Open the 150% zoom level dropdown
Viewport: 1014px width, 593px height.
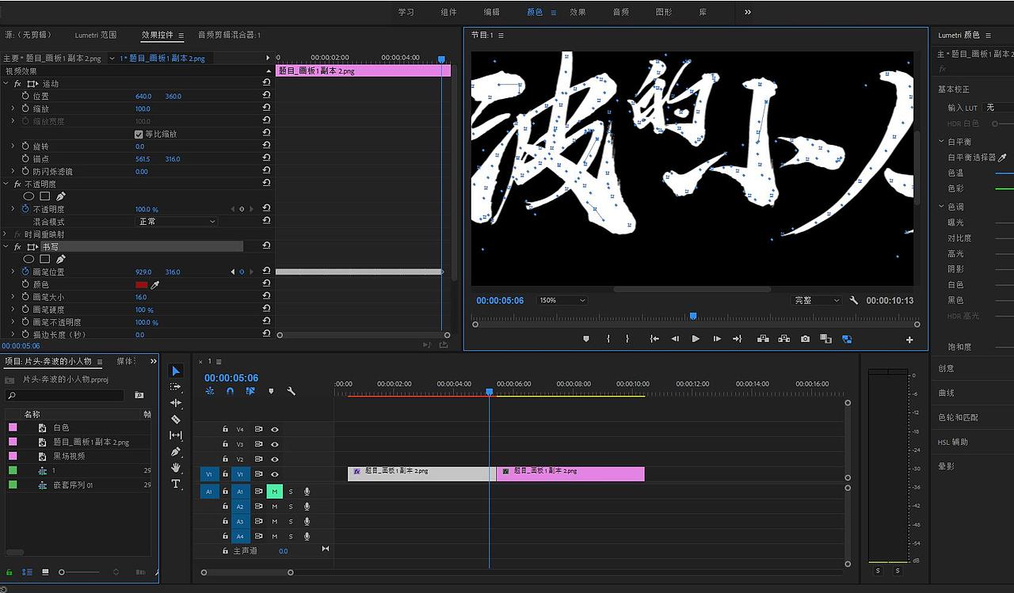pos(562,301)
